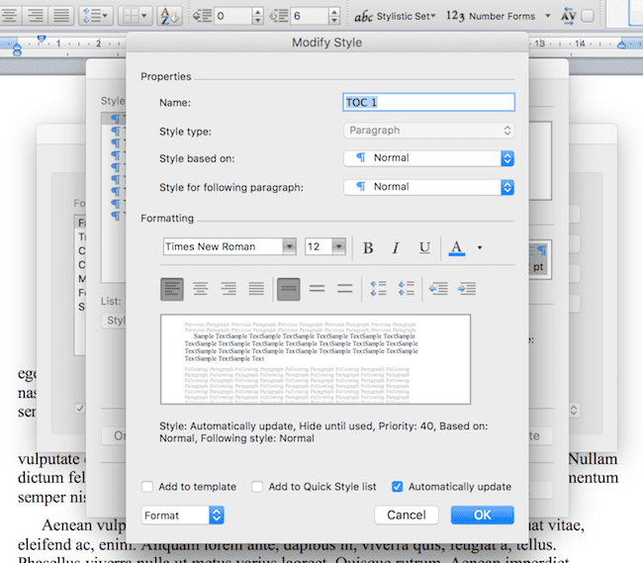The image size is (643, 563).
Task: Toggle bold formatting in Modify Style
Action: coord(368,247)
